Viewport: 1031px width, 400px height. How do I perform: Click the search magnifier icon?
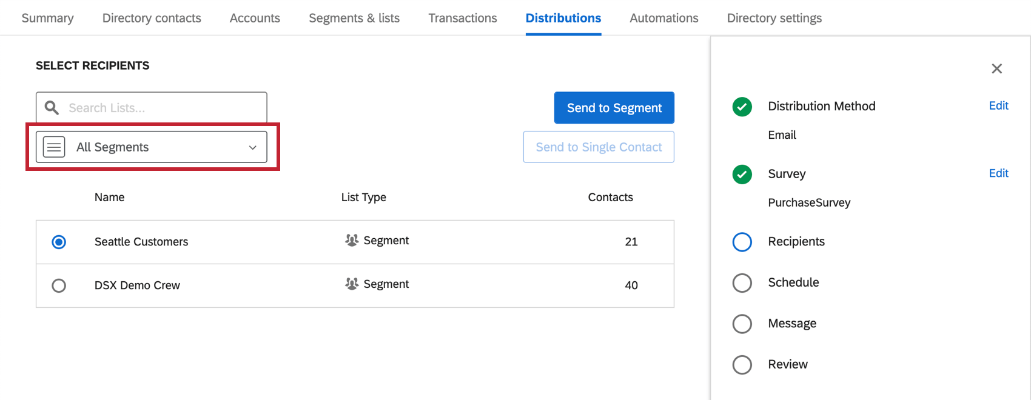click(x=52, y=108)
